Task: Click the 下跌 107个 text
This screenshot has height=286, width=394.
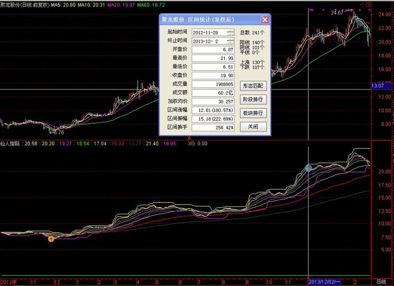Action: pos(252,67)
